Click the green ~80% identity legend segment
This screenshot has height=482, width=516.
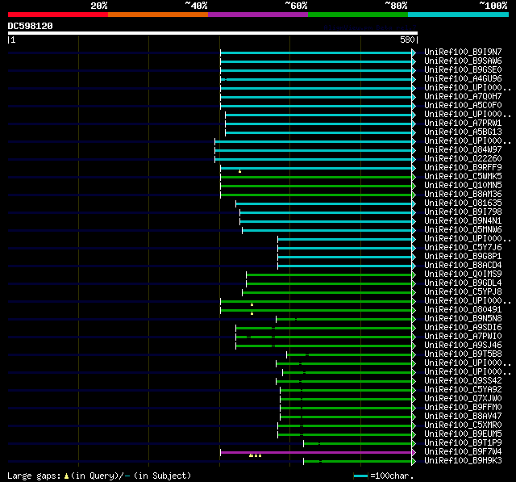358,15
